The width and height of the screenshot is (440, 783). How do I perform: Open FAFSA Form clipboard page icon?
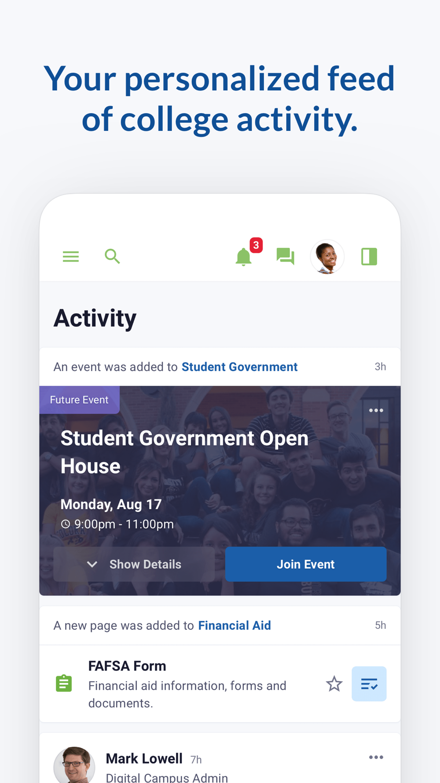pos(64,683)
